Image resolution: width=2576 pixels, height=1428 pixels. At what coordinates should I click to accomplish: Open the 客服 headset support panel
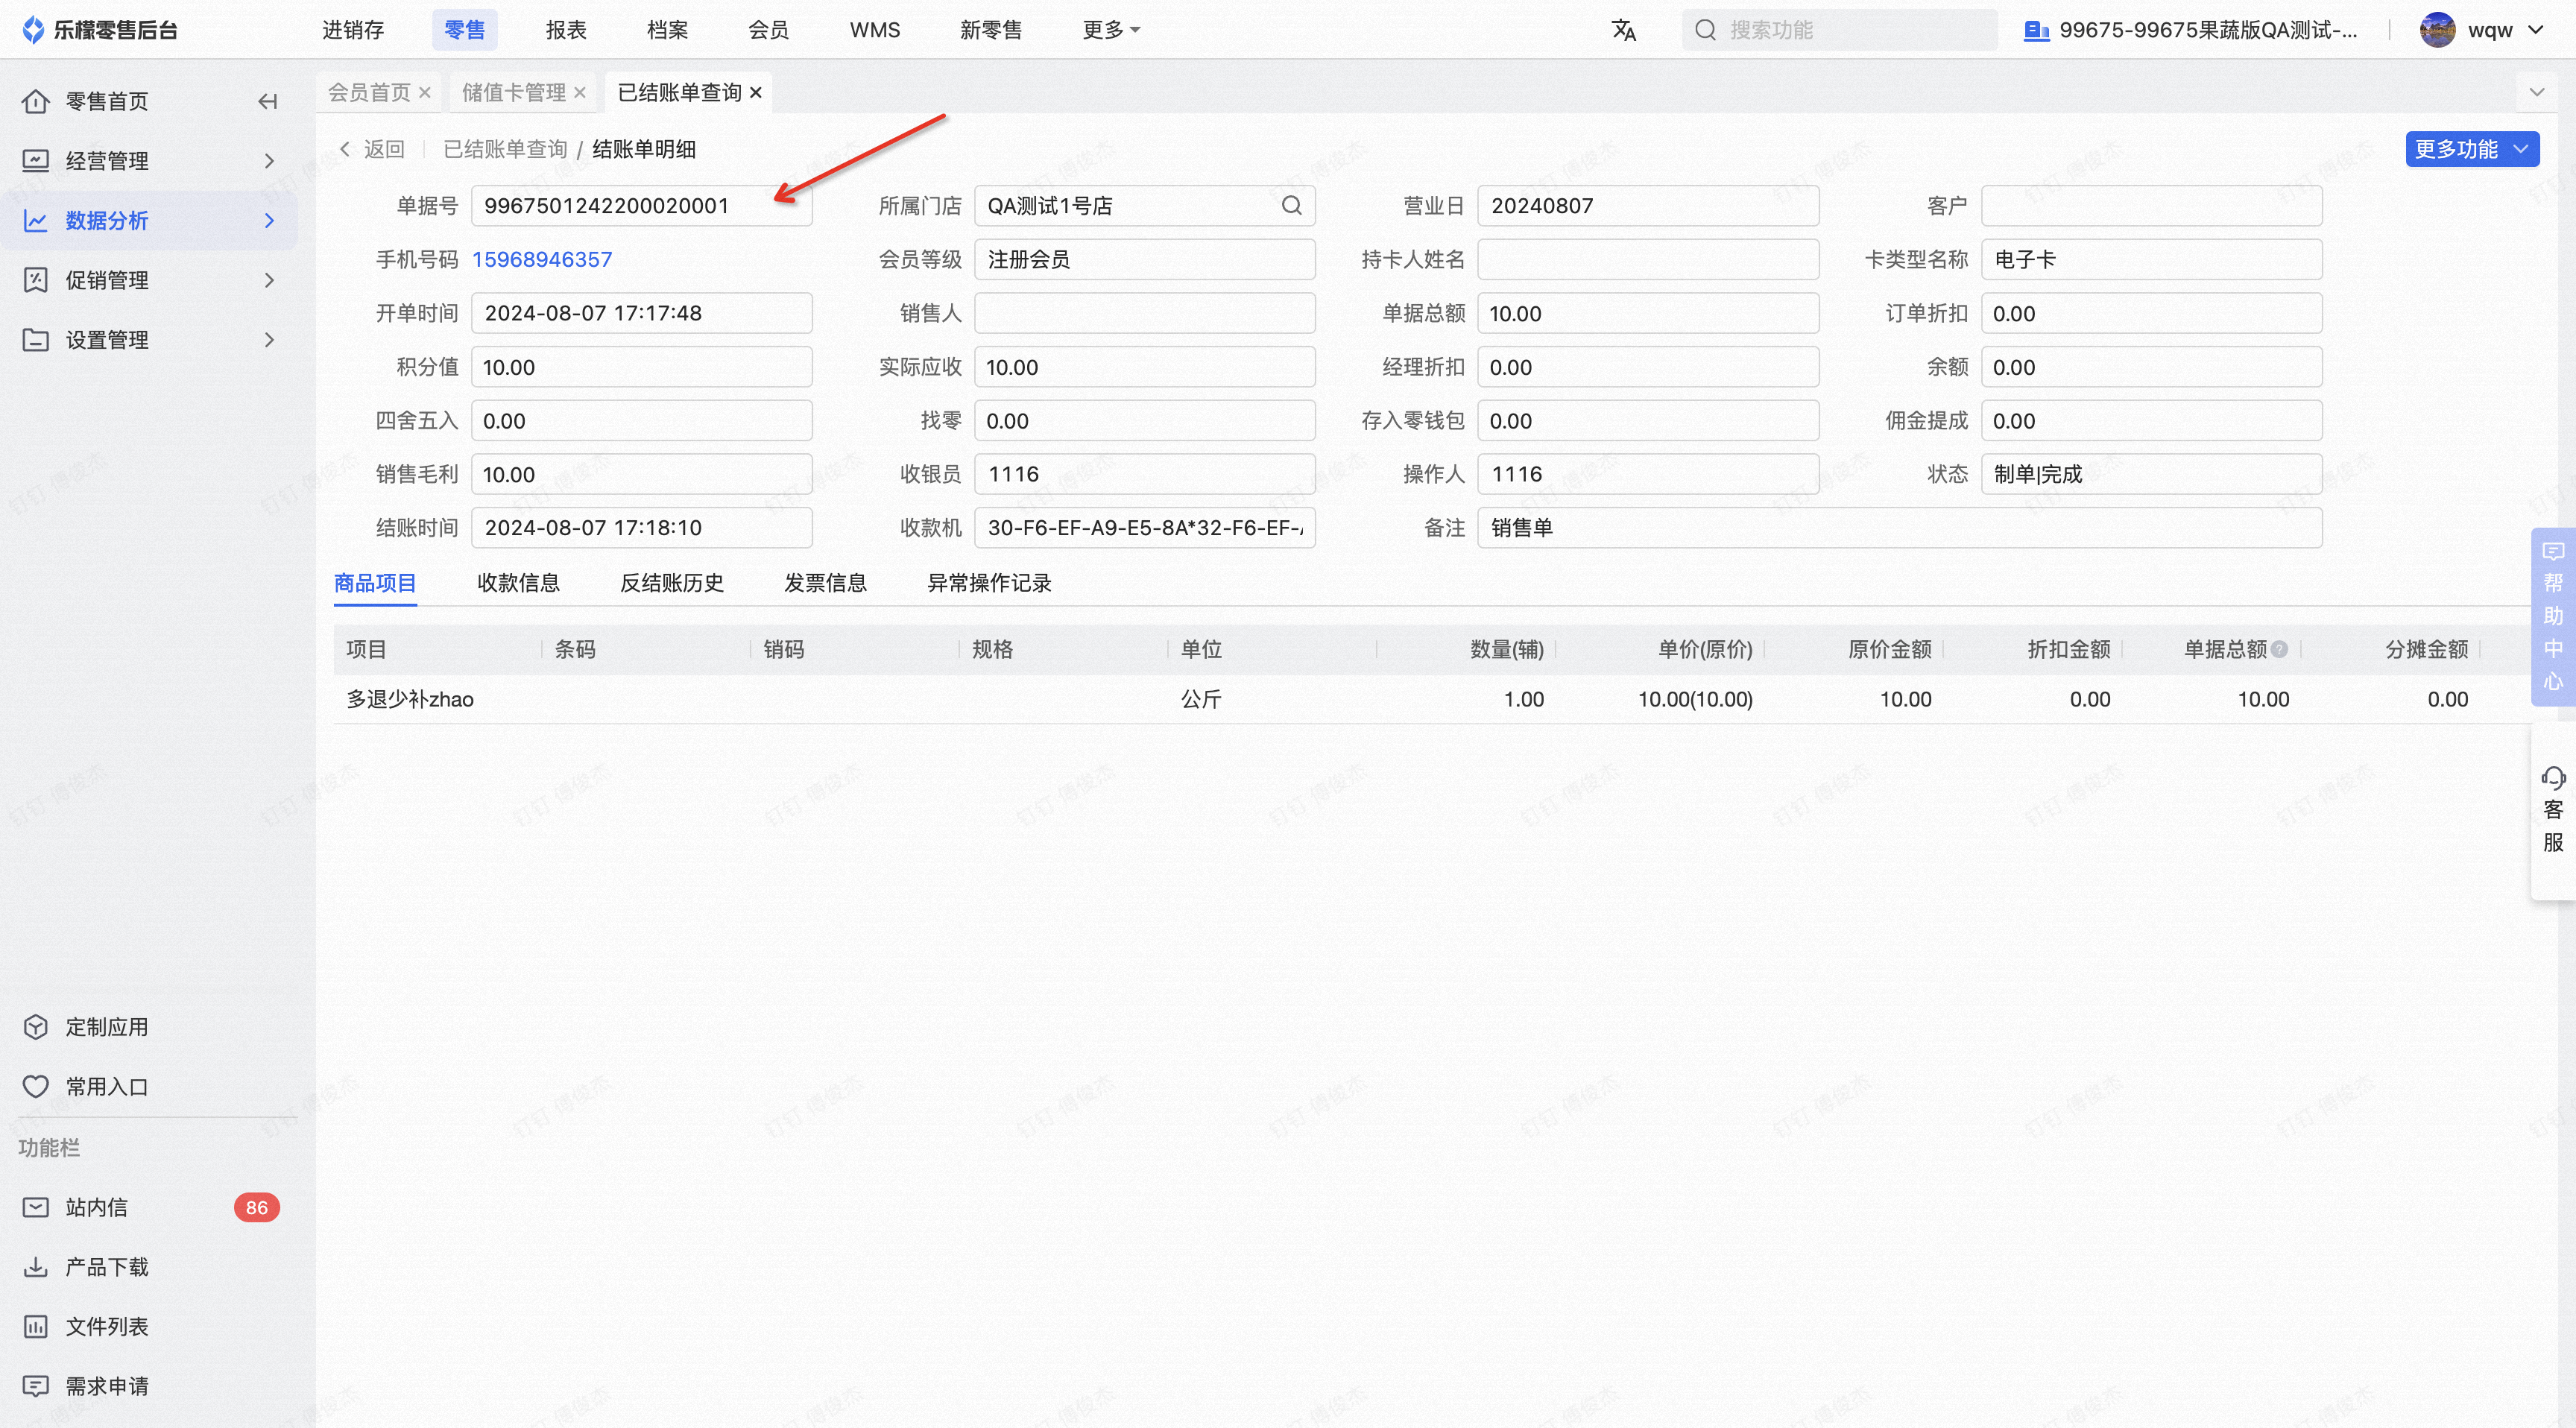[2553, 810]
